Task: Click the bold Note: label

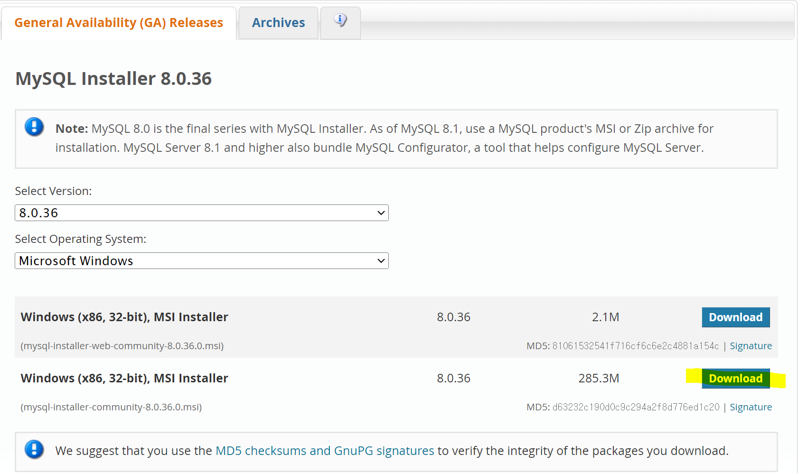Action: (72, 129)
